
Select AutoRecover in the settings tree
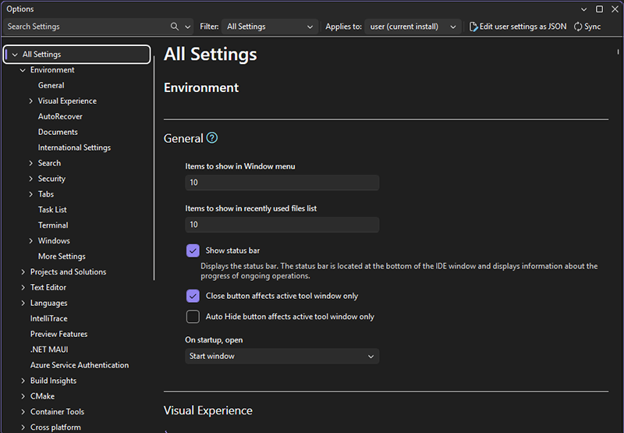click(x=60, y=116)
